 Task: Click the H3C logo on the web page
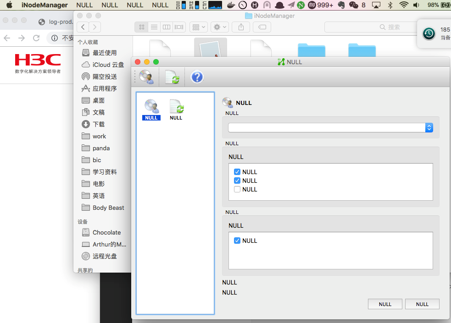(38, 63)
